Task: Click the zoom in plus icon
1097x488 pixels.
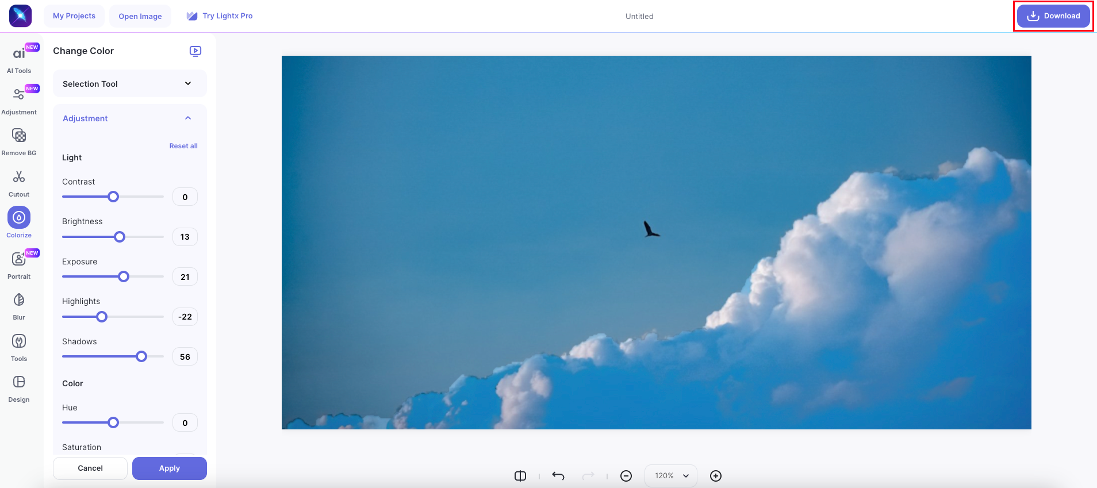Action: pyautogui.click(x=716, y=476)
